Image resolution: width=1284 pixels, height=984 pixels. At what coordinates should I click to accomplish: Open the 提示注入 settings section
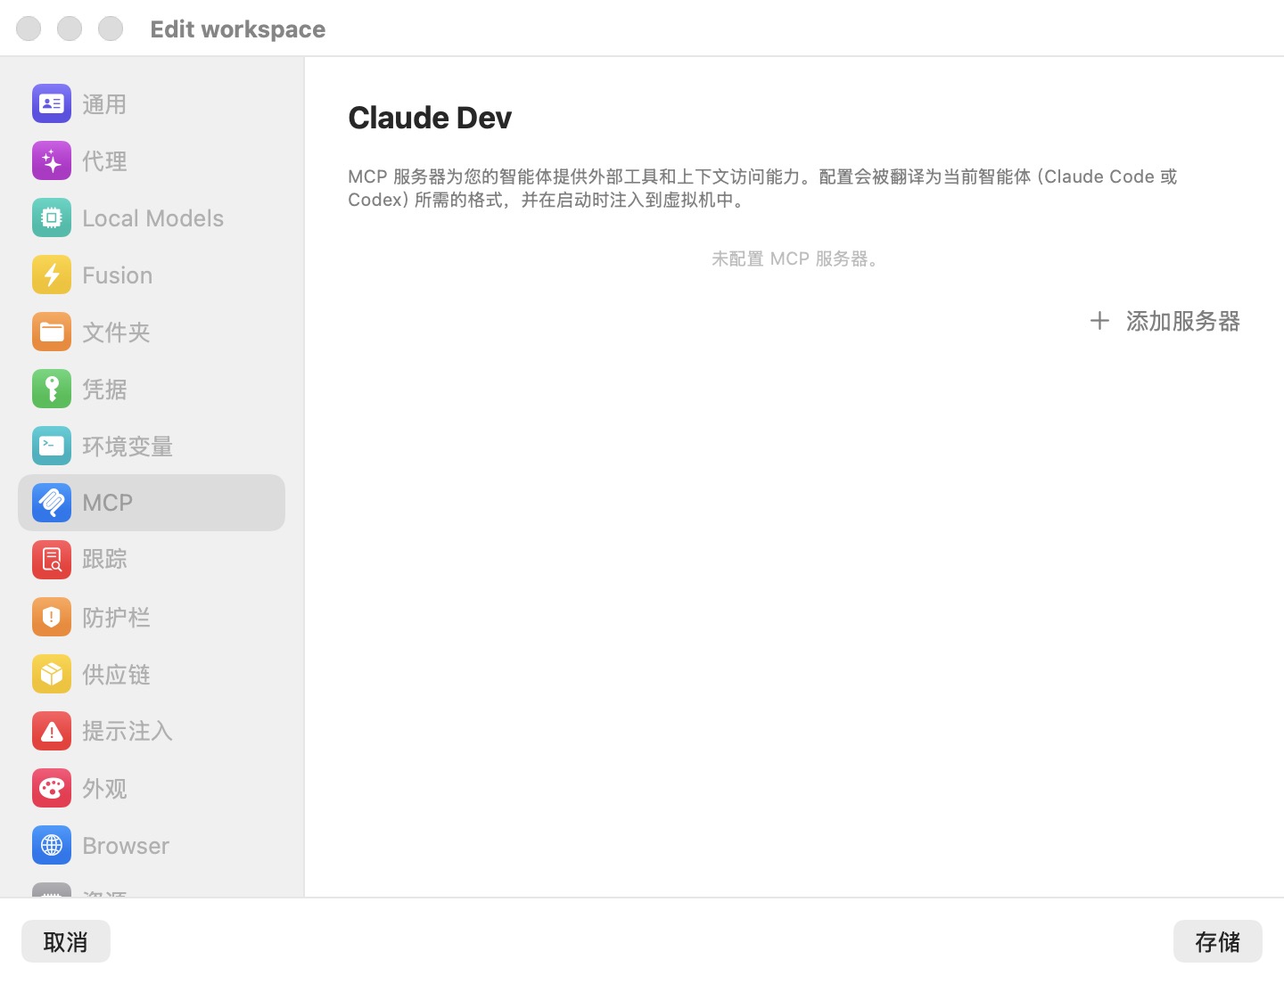coord(152,731)
